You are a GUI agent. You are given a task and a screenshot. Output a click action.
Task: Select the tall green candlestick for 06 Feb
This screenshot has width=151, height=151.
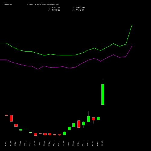click(x=103, y=94)
